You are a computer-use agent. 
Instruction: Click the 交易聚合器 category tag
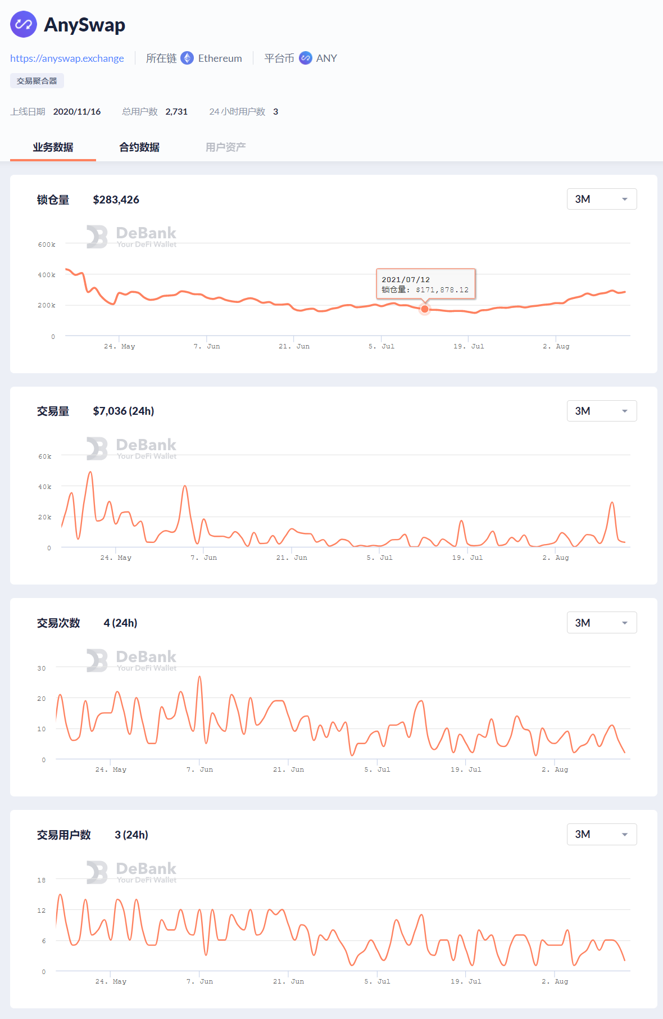37,81
